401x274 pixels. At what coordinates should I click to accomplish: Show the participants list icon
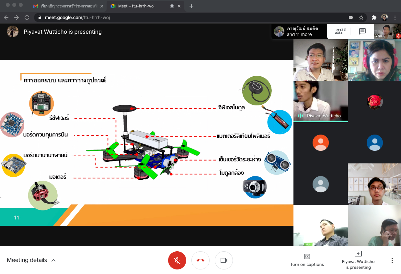[x=340, y=31]
